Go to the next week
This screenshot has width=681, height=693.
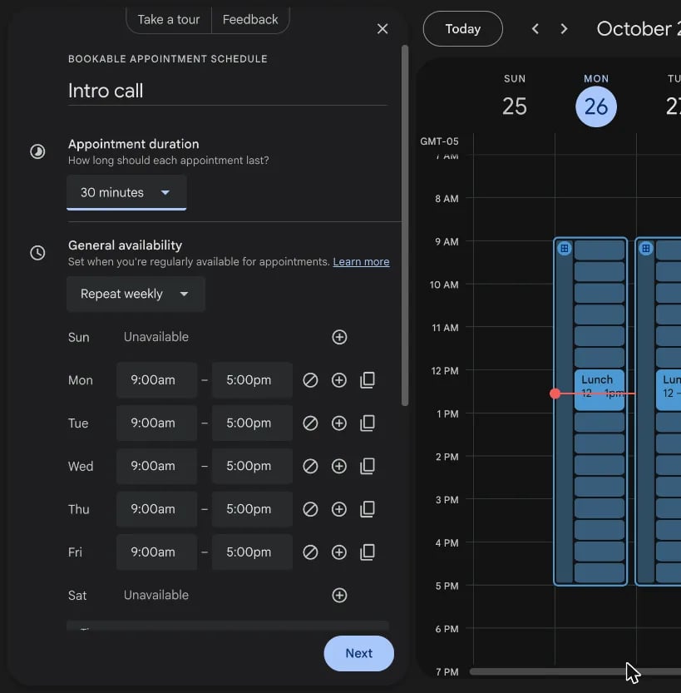pyautogui.click(x=564, y=29)
